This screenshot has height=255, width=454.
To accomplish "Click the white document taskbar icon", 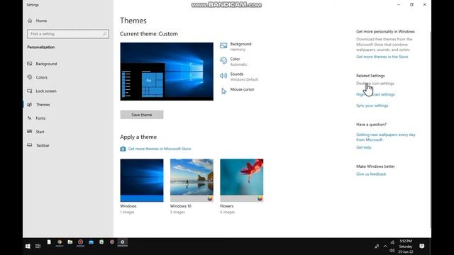I will coord(49,242).
